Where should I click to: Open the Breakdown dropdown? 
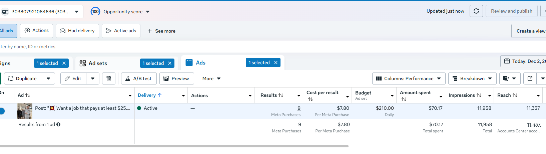(x=472, y=78)
